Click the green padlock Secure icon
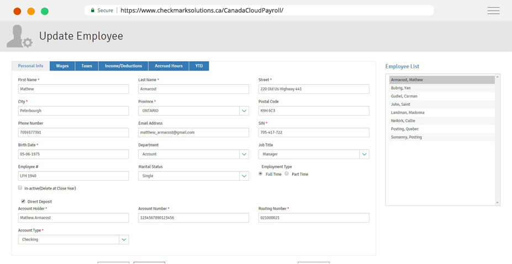 93,10
